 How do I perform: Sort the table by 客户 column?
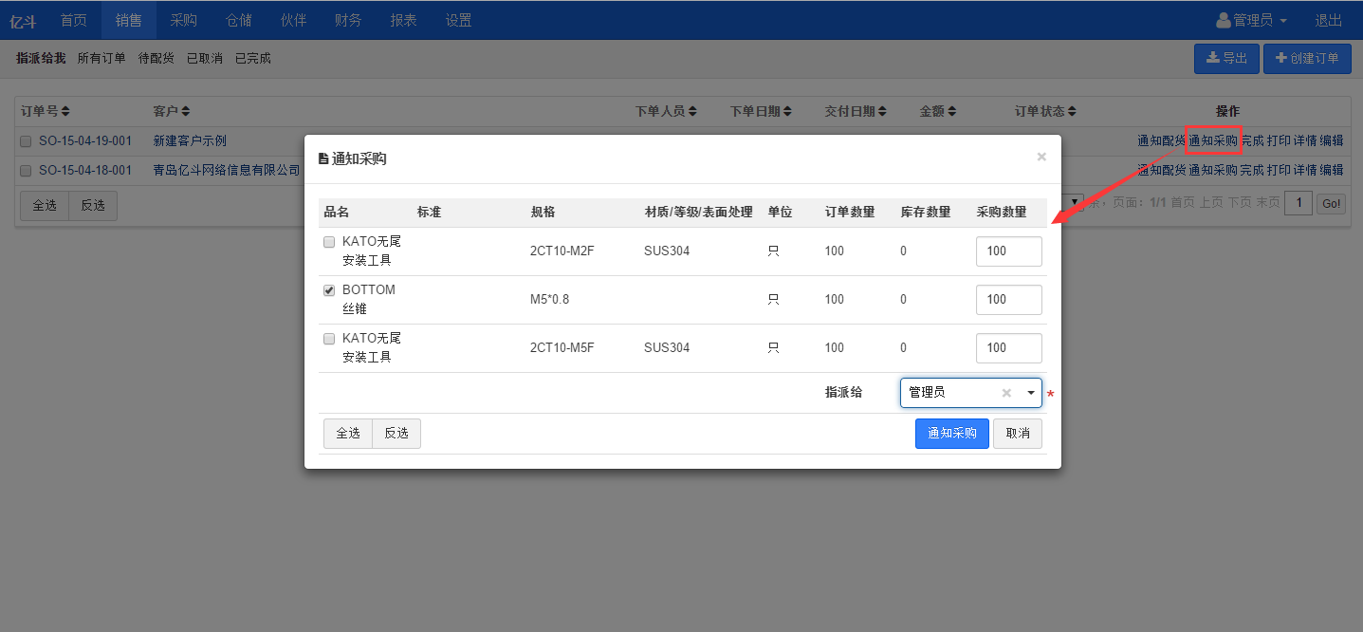186,112
